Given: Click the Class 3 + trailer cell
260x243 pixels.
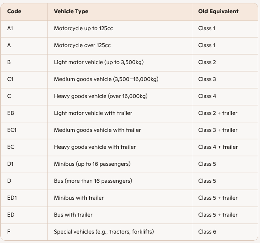Looking at the screenshot, I should tap(225, 130).
